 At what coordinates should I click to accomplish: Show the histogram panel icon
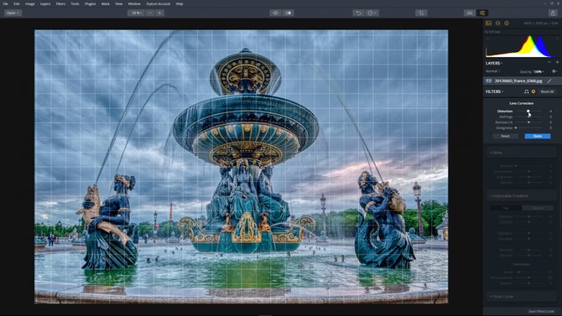click(x=488, y=23)
